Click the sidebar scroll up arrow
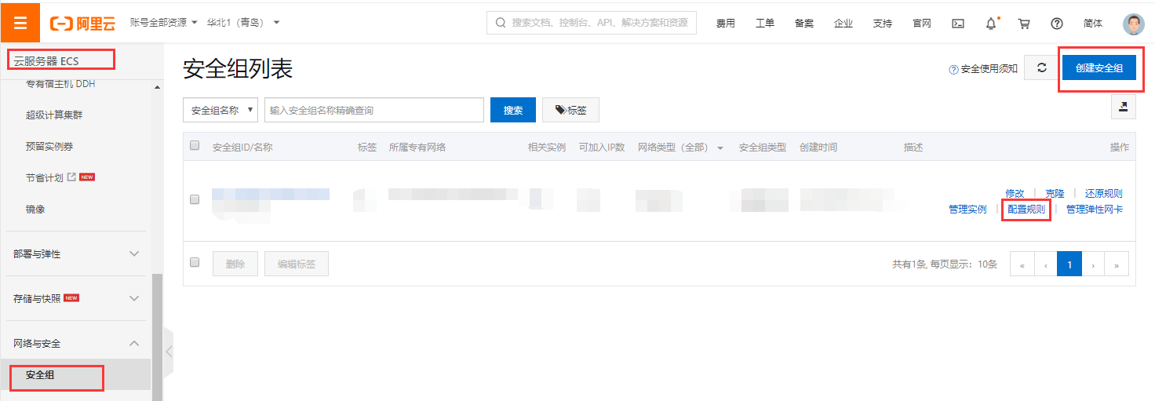The height and width of the screenshot is (401, 1155). [x=157, y=87]
